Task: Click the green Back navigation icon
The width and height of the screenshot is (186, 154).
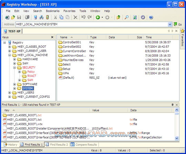Action: point(98,18)
